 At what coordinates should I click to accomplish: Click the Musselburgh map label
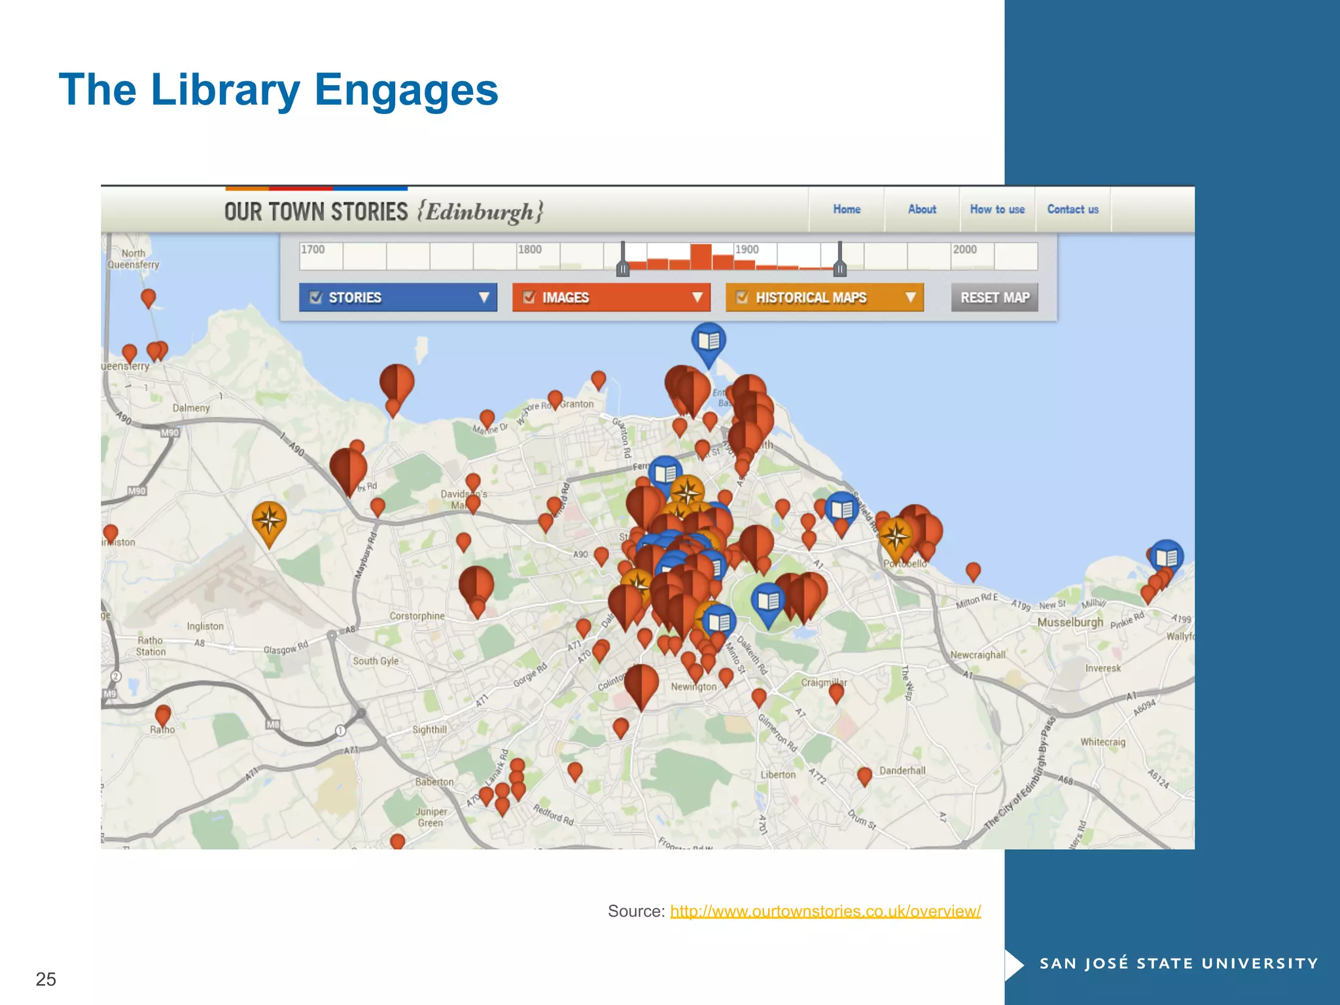[x=1070, y=622]
